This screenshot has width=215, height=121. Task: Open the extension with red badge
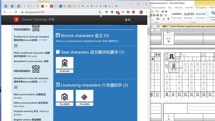118,12
